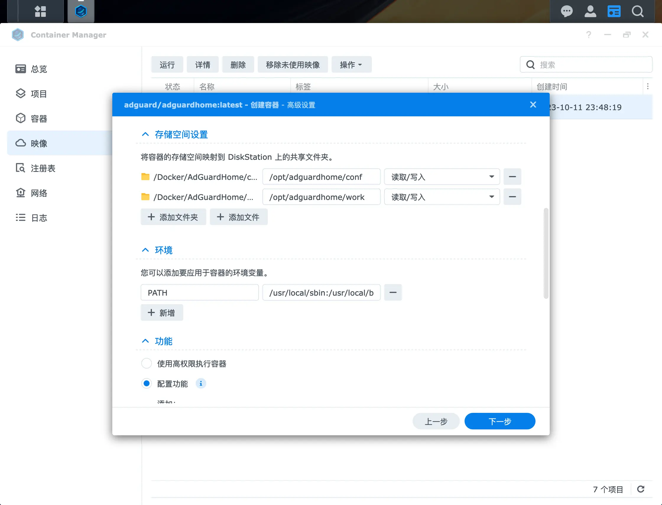Click the 详情 button

click(x=202, y=65)
